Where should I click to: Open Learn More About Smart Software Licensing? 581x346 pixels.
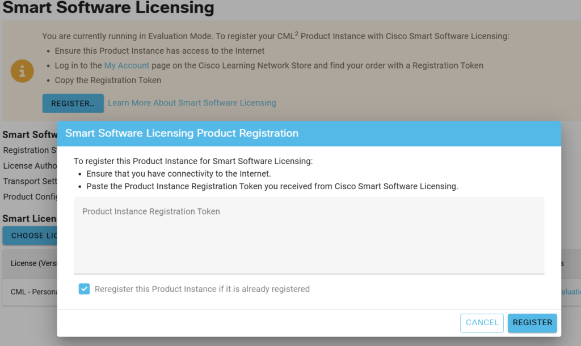click(192, 102)
